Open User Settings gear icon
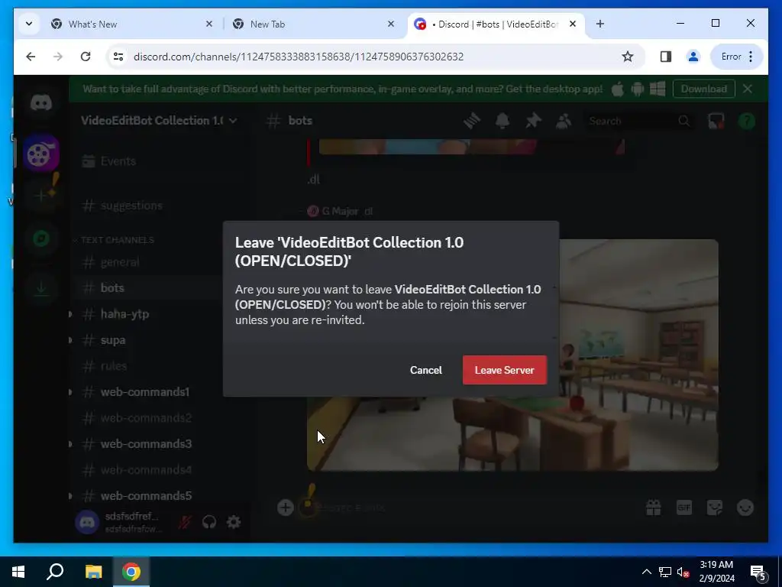 pyautogui.click(x=234, y=522)
